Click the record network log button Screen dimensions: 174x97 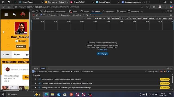33,15
